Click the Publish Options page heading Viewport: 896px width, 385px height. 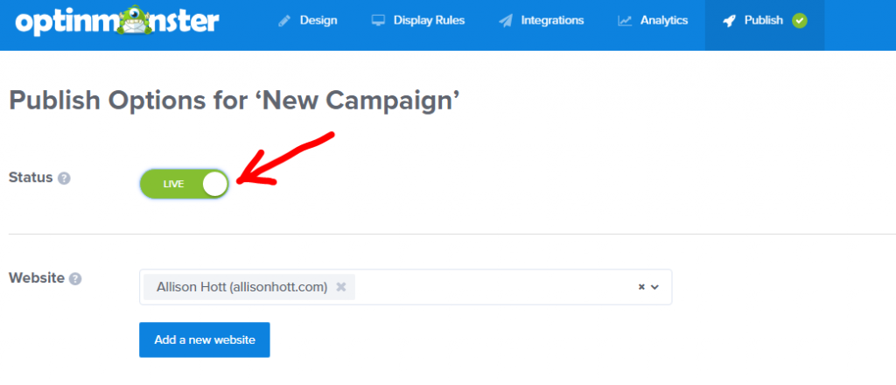point(234,101)
